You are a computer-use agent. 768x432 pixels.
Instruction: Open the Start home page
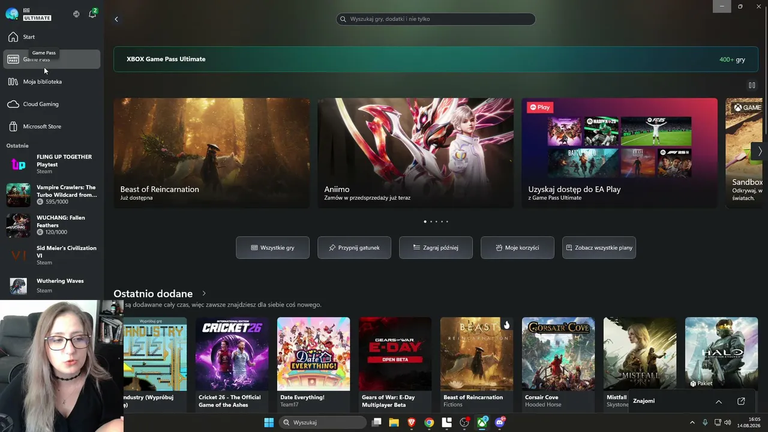coord(52,37)
